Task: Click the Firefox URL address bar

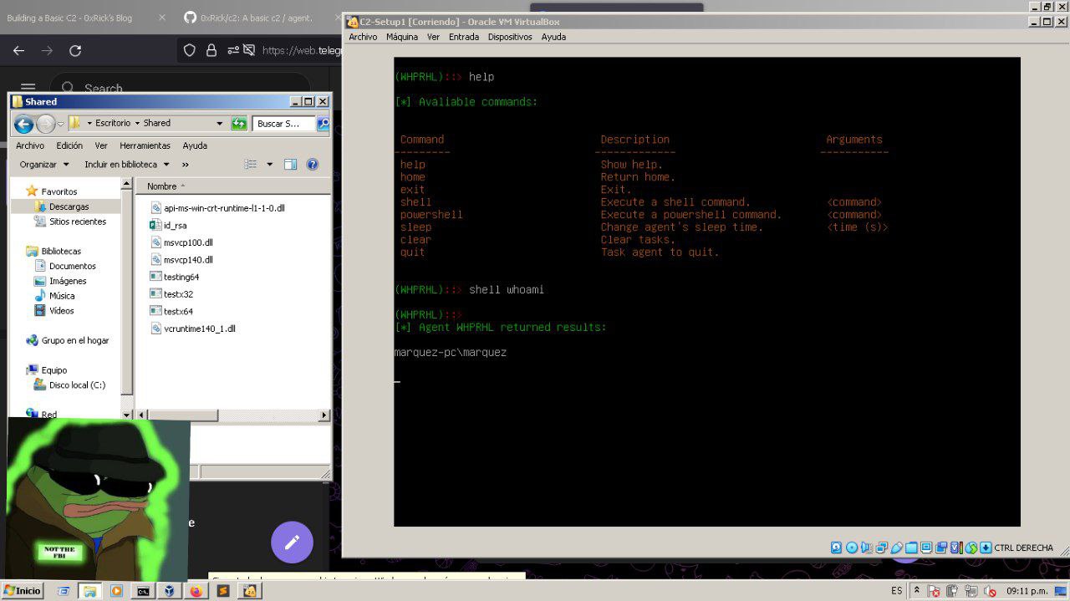Action: click(x=301, y=50)
